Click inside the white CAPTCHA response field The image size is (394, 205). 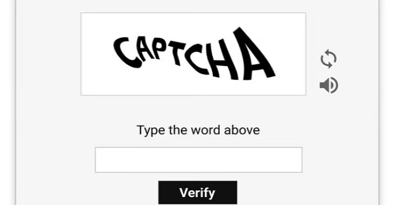(199, 160)
